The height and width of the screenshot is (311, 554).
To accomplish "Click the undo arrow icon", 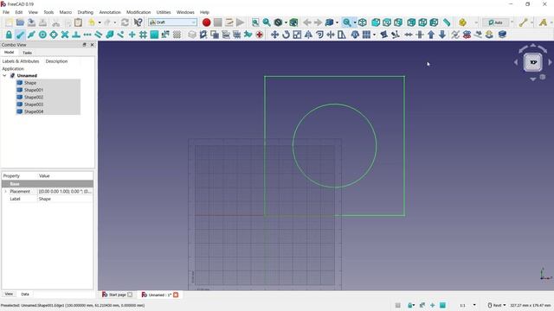I will pos(92,22).
